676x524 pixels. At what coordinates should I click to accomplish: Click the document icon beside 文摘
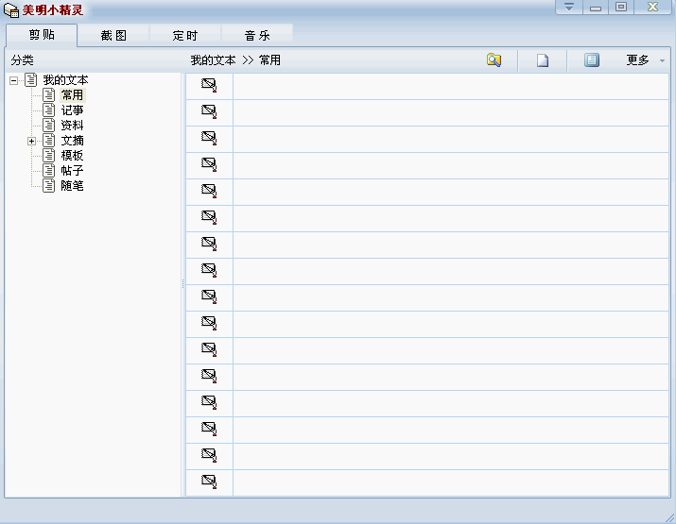coord(49,141)
